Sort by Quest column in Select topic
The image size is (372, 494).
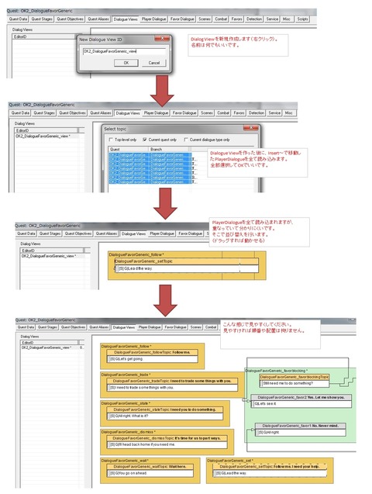[x=129, y=149]
